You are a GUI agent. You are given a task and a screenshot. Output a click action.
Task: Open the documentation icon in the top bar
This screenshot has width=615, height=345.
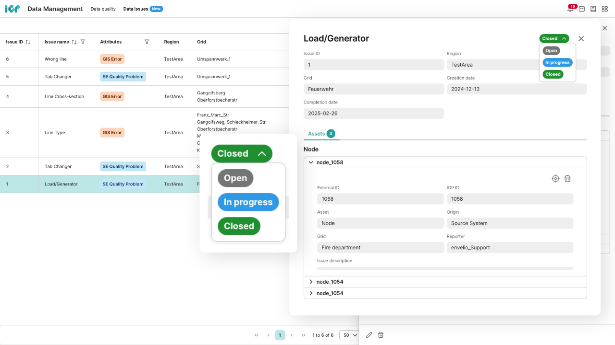coord(593,9)
